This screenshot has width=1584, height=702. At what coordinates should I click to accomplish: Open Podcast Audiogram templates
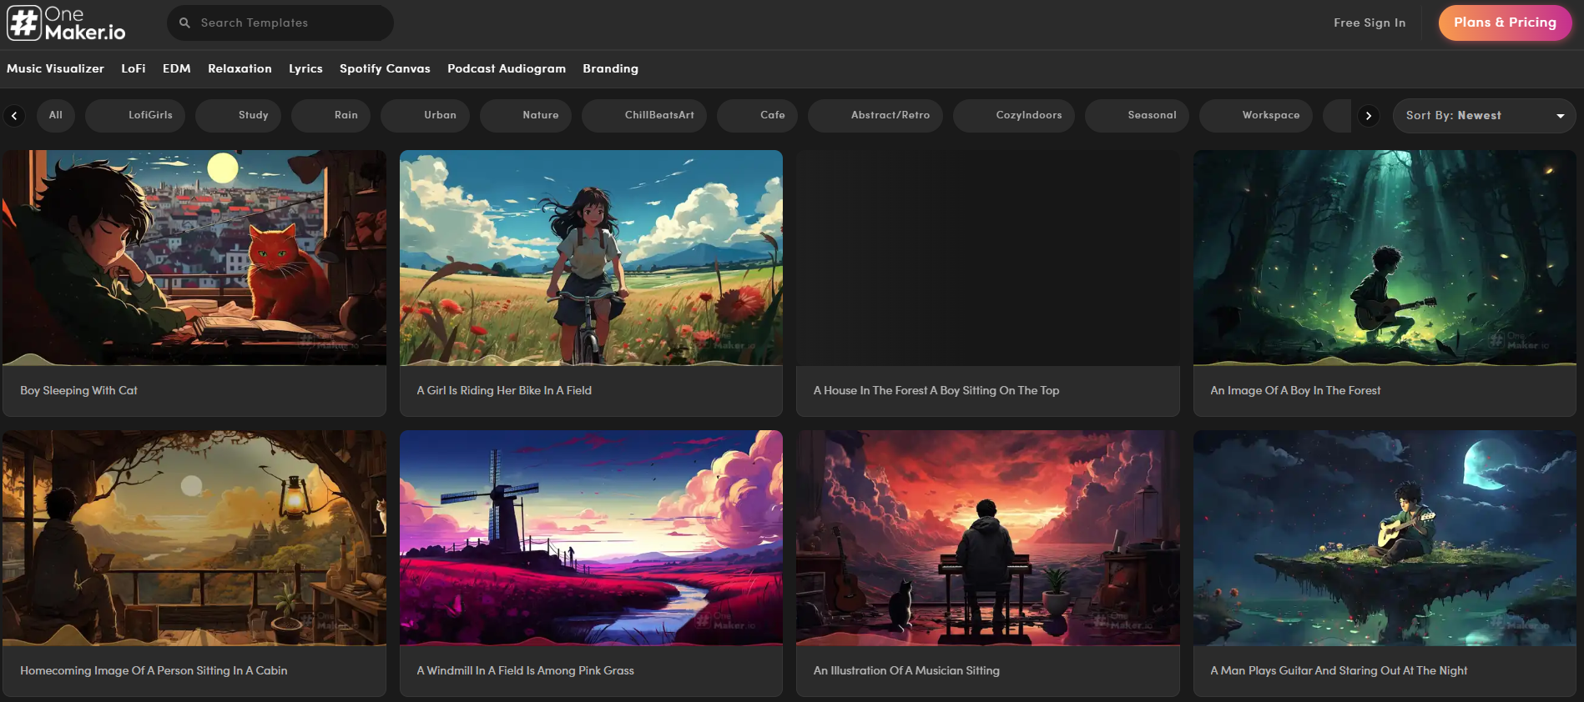507,68
